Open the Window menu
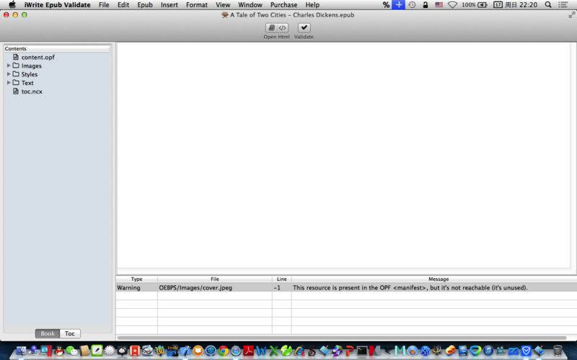Viewport: 577px width, 360px height. 250,5
